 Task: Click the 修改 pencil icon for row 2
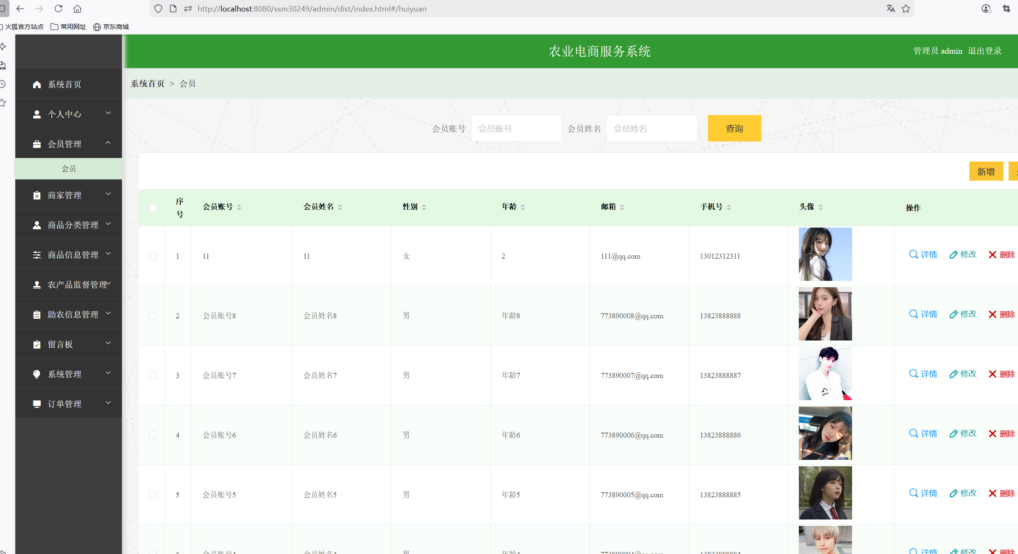point(954,315)
